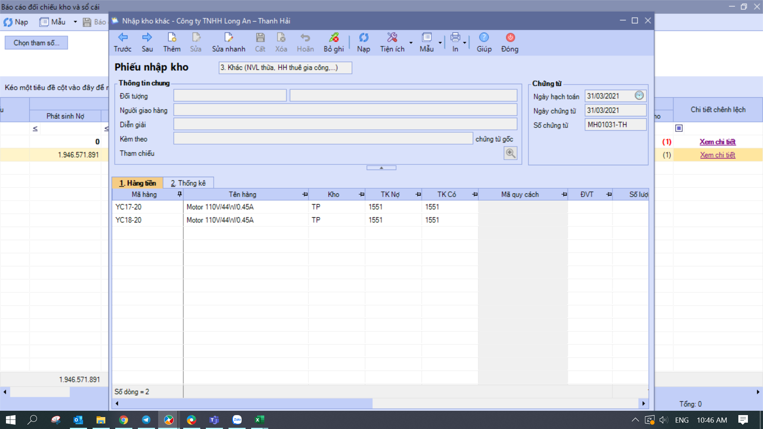Collapse the Thông tin chung panel arrow
The width and height of the screenshot is (763, 429).
click(x=381, y=168)
